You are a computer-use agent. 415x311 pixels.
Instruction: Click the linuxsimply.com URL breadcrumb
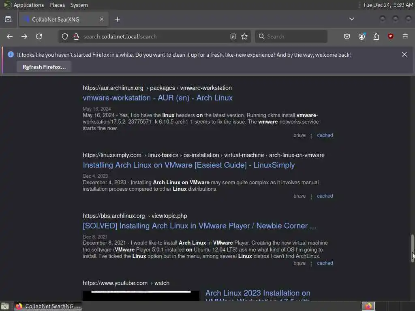coord(203,155)
